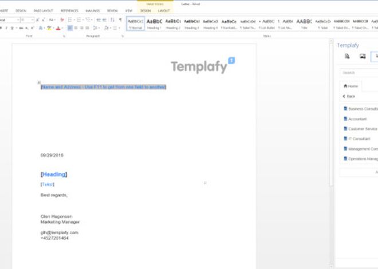This screenshot has width=378, height=269.
Task: Apply a bulleted list
Action: [x=70, y=20]
